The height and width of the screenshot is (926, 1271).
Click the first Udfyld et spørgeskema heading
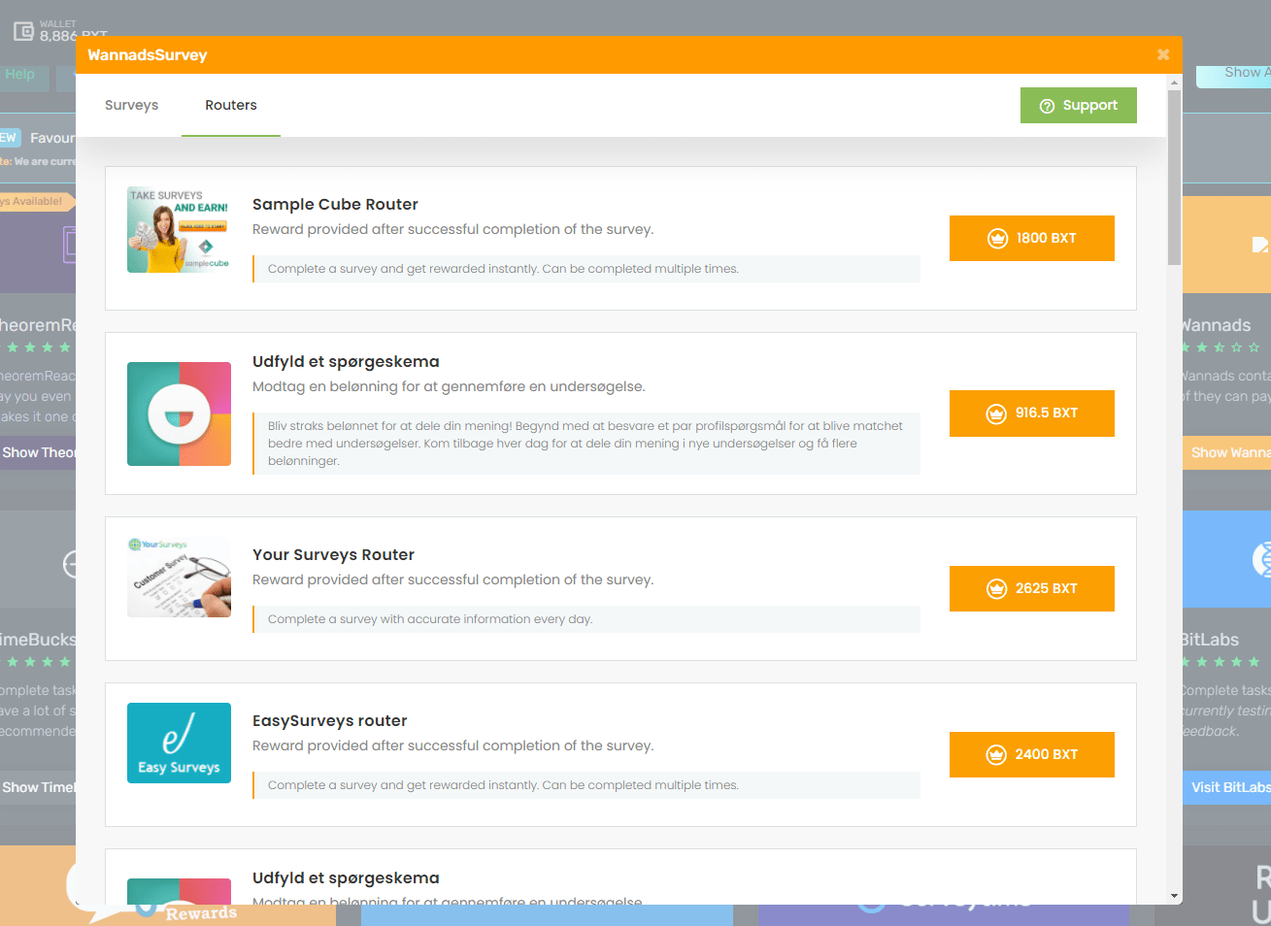point(346,361)
